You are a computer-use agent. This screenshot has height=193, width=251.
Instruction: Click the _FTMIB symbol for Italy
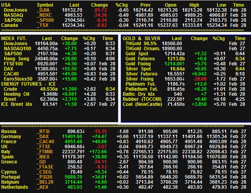45,152
